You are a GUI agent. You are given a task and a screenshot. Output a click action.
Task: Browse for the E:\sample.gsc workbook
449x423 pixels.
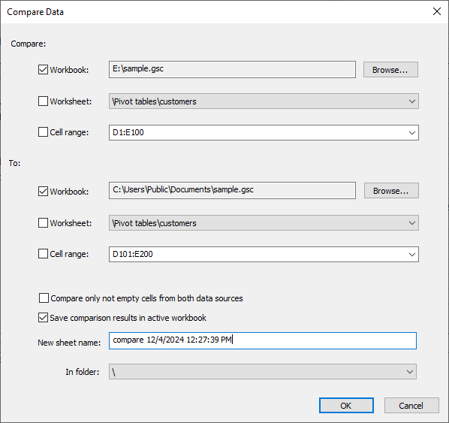(390, 70)
